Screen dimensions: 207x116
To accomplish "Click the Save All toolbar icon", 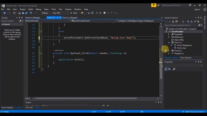I will 26,13.
